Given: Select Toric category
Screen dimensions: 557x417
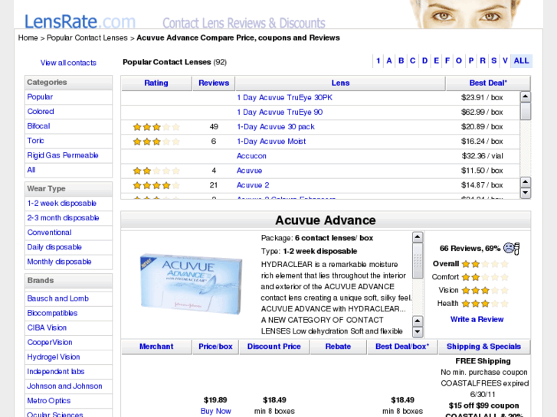Looking at the screenshot, I should [35, 141].
